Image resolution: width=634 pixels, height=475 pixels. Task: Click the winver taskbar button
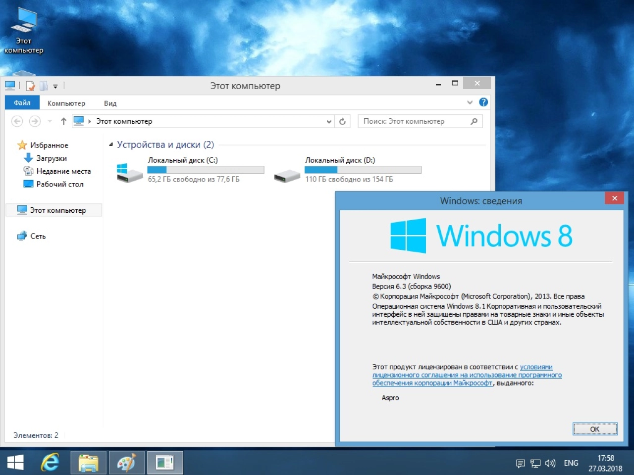[165, 463]
